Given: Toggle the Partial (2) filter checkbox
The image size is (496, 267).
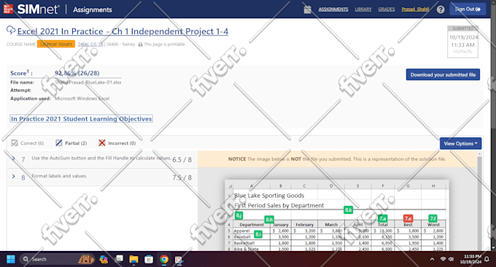Looking at the screenshot, I should click(59, 143).
